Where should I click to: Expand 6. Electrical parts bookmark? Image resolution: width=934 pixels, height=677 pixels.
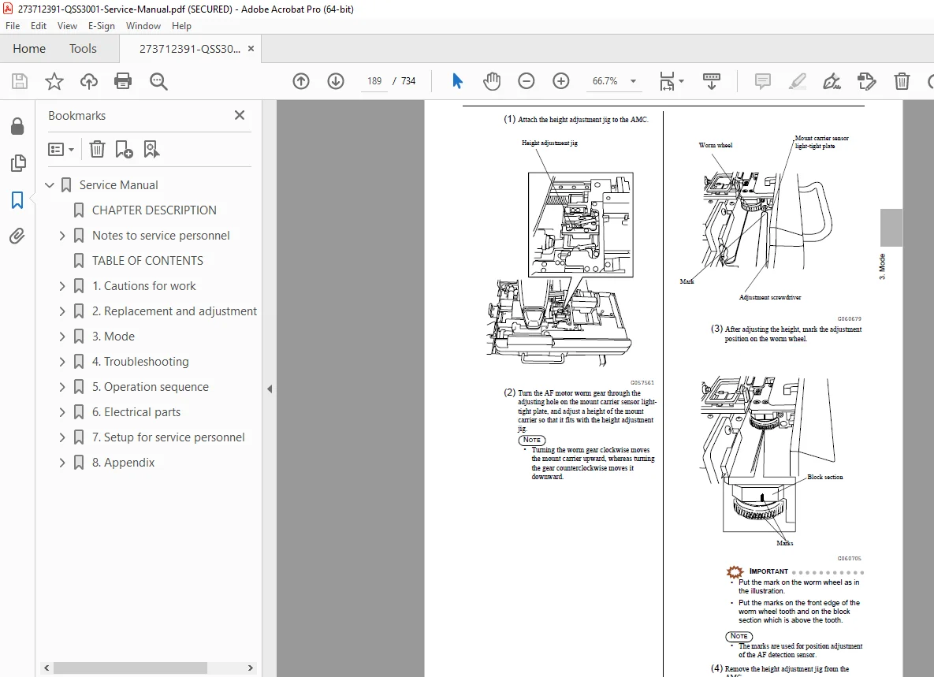coord(62,412)
